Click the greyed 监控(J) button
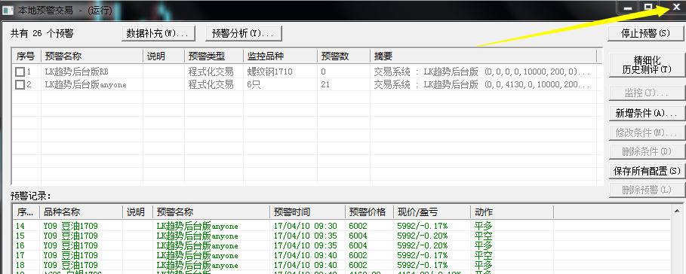 click(x=647, y=93)
